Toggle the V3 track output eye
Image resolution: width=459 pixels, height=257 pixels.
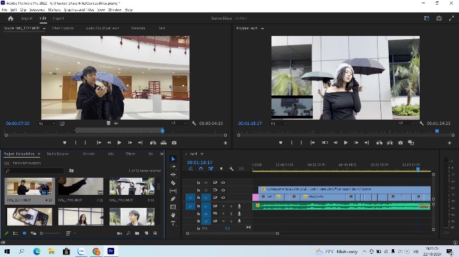point(223,182)
